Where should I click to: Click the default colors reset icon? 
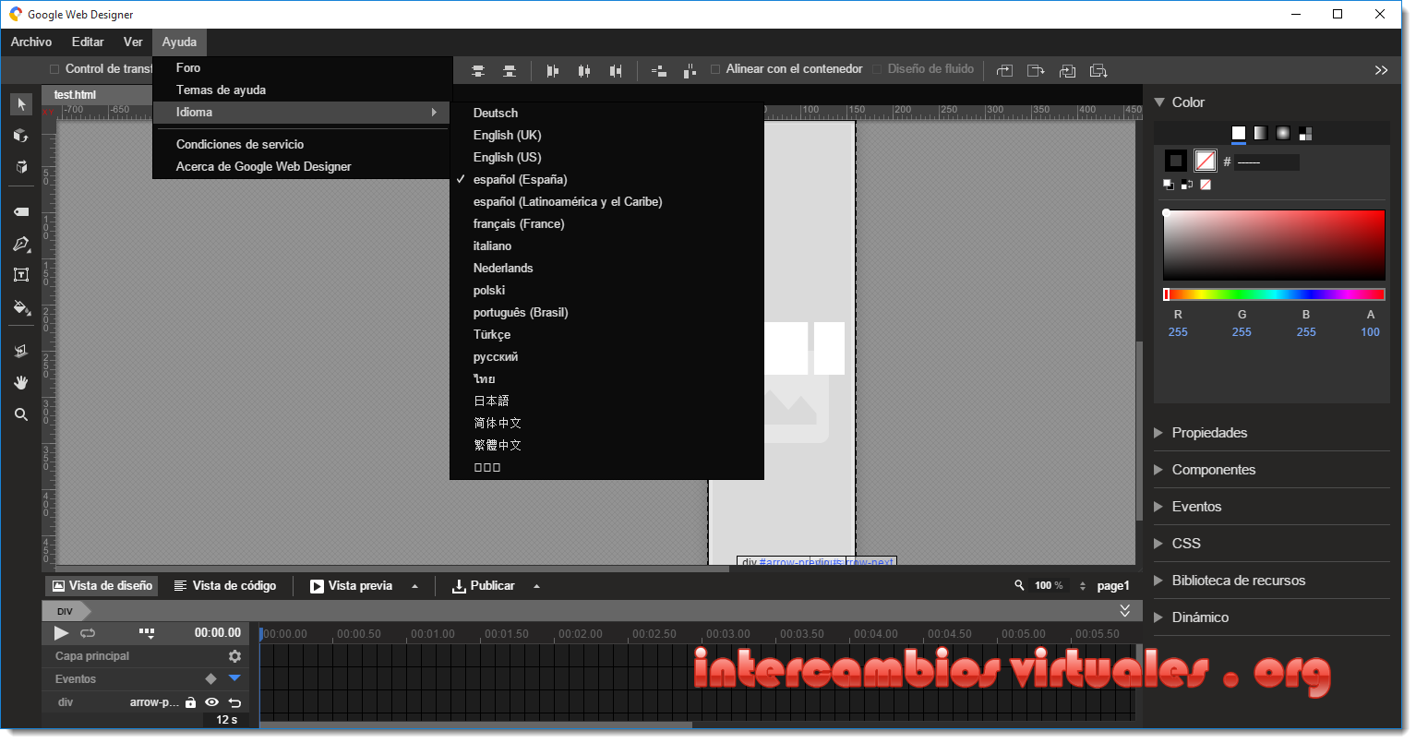(x=1169, y=185)
